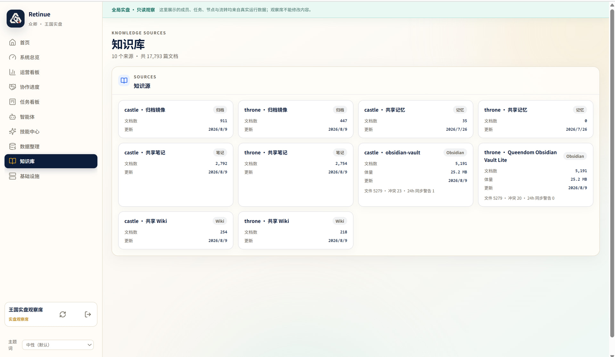This screenshot has width=615, height=357.
Task: Click the handshake icon beside 协作进度
Action: point(12,87)
